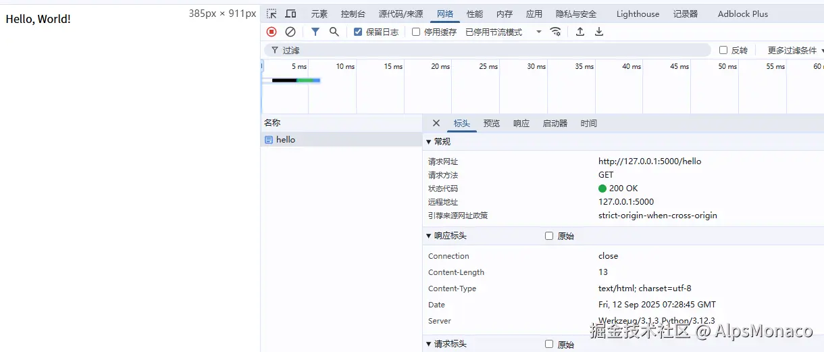Check 原始 in 请求标头 section
The width and height of the screenshot is (824, 352).
(x=549, y=344)
